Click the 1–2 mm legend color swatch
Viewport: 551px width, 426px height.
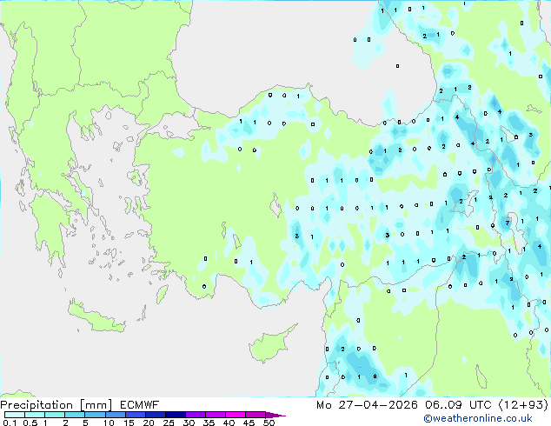click(55, 415)
